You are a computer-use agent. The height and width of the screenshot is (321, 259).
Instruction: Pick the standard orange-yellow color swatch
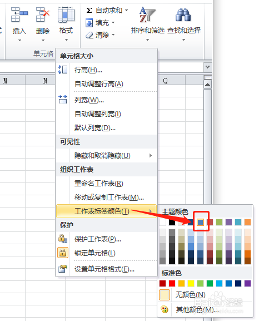(181, 284)
